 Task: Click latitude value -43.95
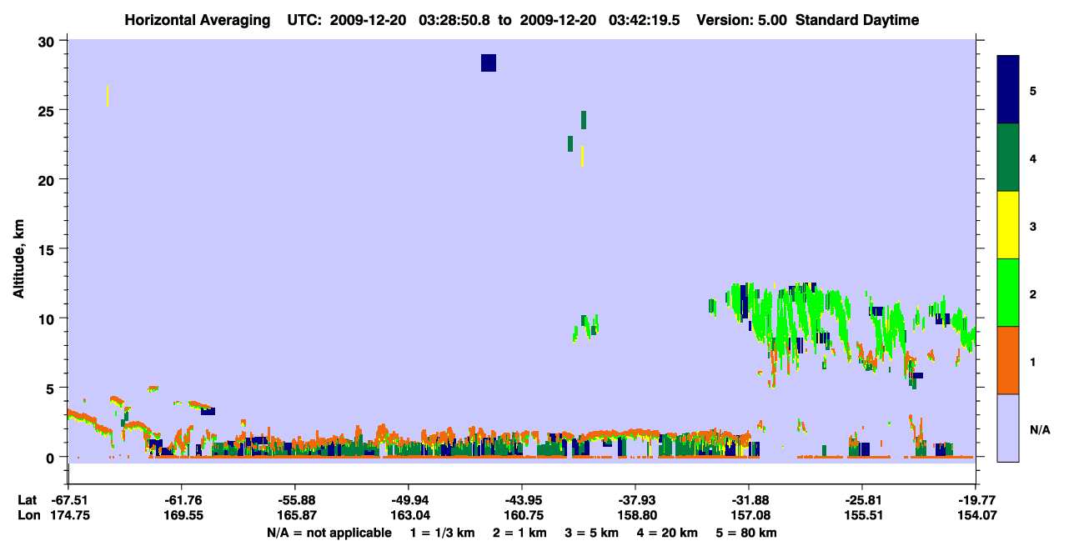point(522,500)
